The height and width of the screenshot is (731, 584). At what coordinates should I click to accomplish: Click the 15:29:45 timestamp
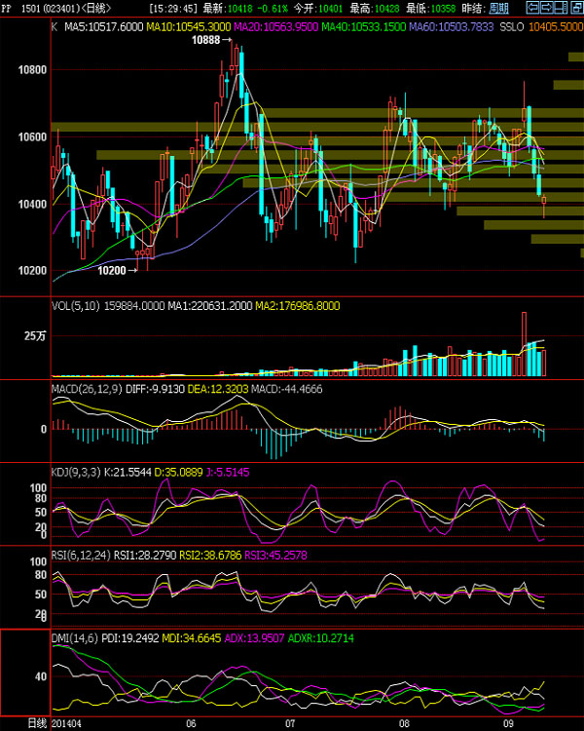tap(173, 9)
